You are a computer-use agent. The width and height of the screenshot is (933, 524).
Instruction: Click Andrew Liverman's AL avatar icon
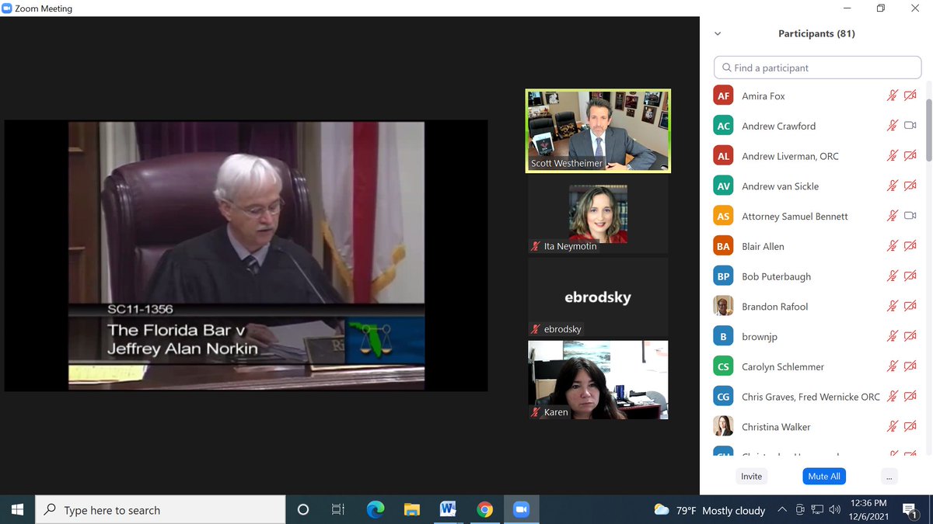[723, 156]
